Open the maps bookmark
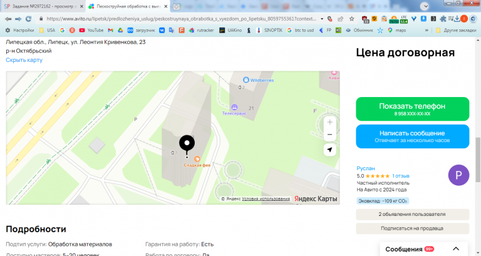 (396, 30)
